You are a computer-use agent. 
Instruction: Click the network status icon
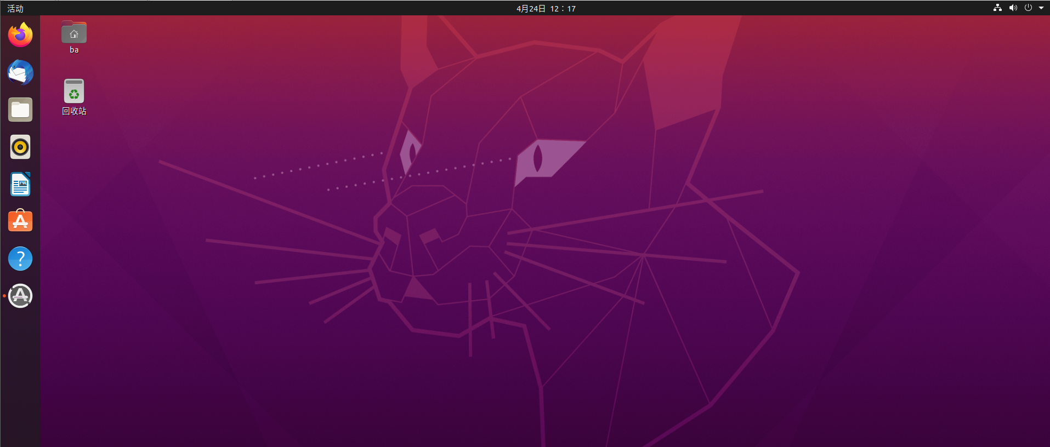998,8
